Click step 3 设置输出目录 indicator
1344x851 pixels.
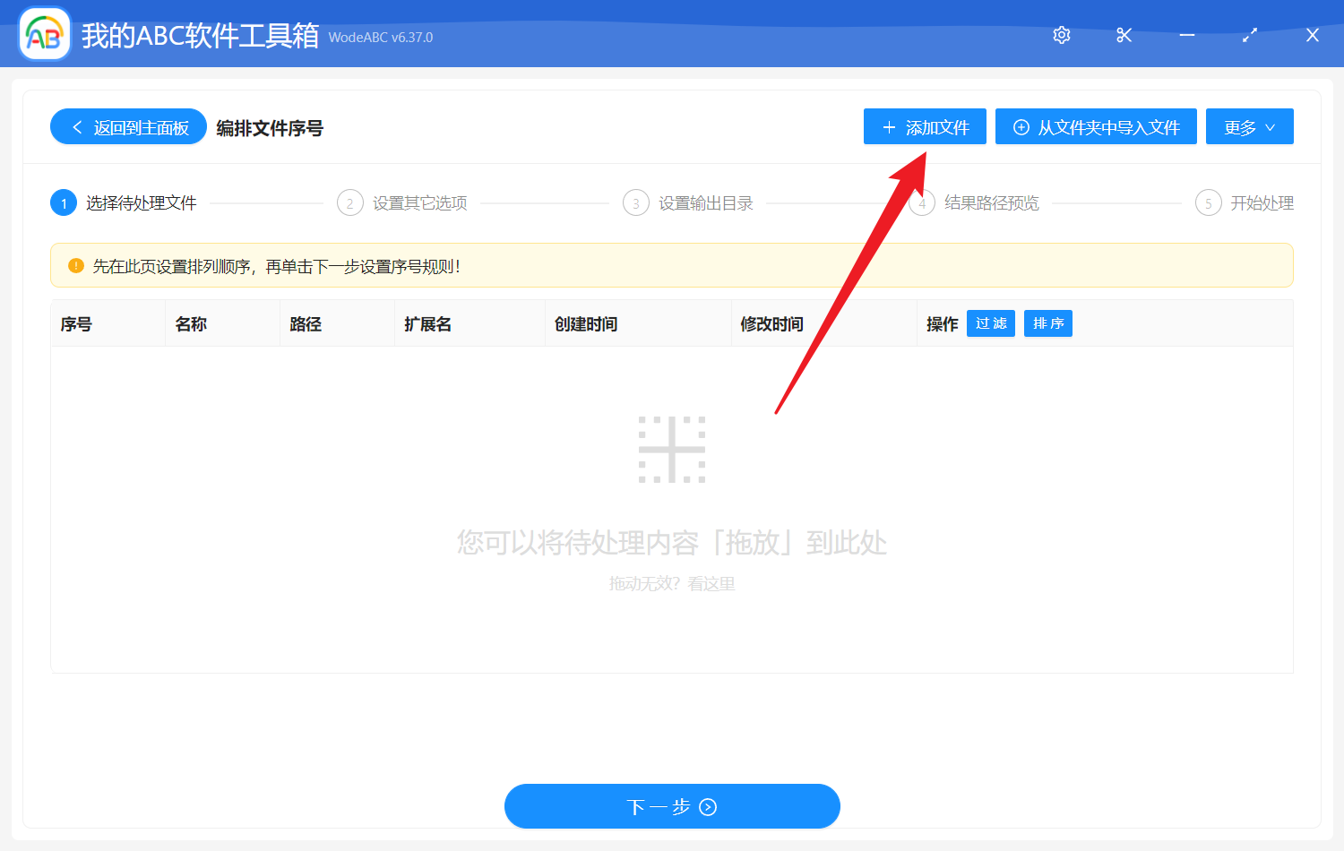click(x=635, y=202)
